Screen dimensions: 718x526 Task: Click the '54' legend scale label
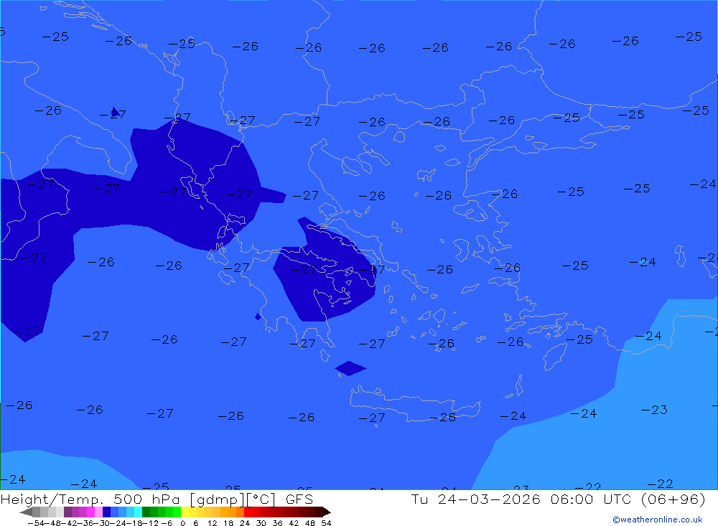point(326,523)
